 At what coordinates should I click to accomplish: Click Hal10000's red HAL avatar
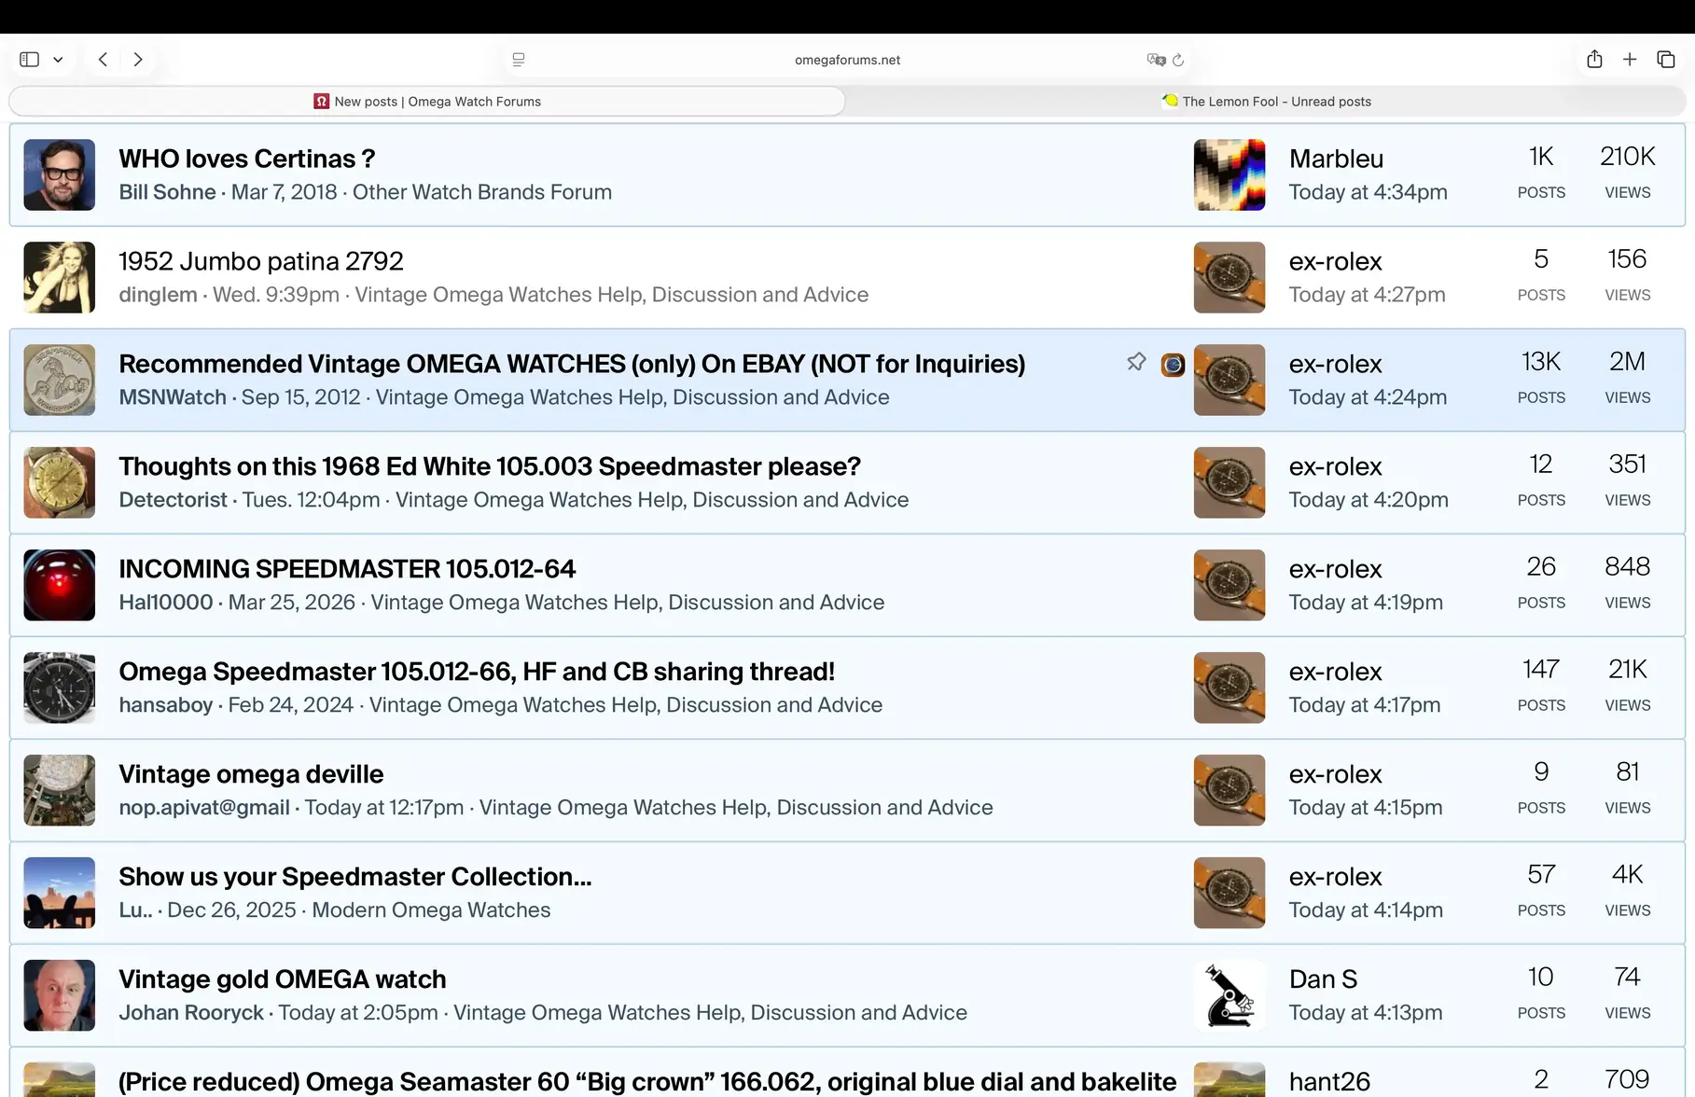(59, 585)
